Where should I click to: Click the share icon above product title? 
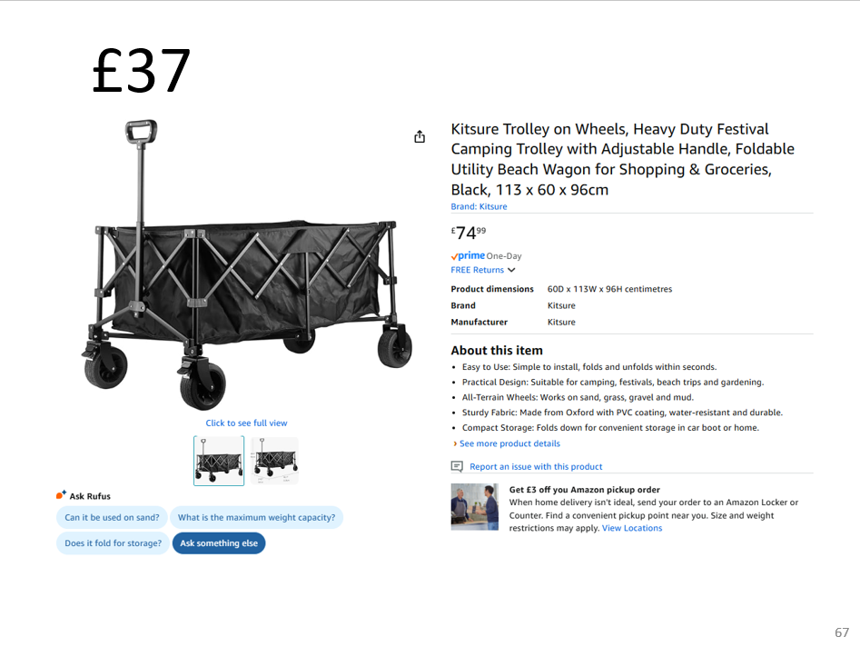[420, 136]
